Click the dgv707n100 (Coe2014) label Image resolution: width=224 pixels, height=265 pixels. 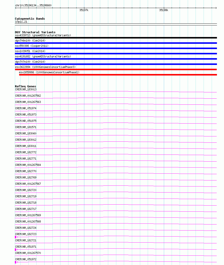point(30,62)
